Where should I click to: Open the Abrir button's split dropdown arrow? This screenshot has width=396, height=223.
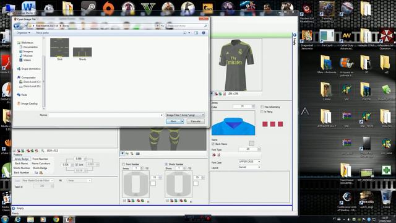point(183,121)
